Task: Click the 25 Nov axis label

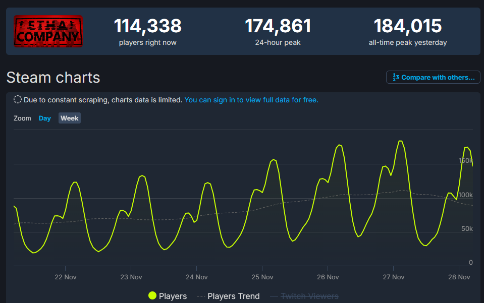Action: pos(262,277)
